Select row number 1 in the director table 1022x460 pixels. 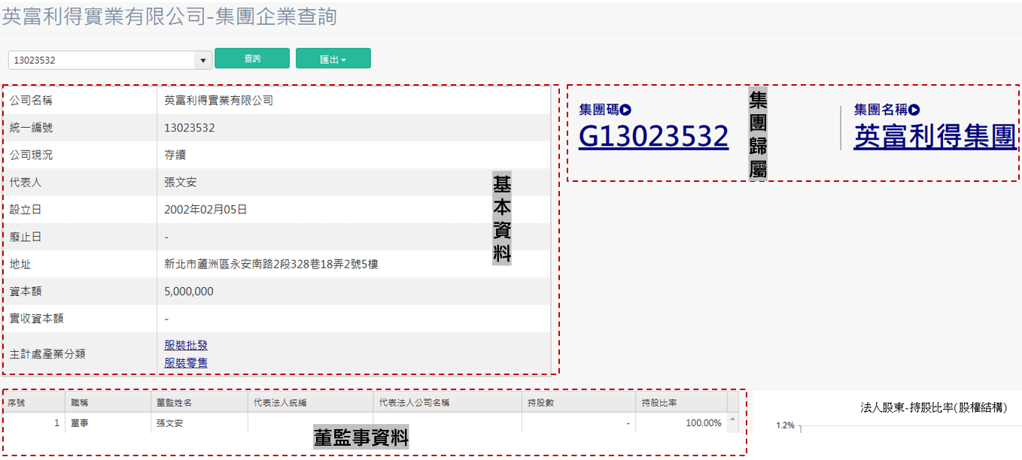coord(56,422)
